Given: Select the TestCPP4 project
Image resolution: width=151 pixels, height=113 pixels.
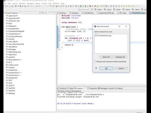Looking at the screenshot, I should [x=12, y=91].
